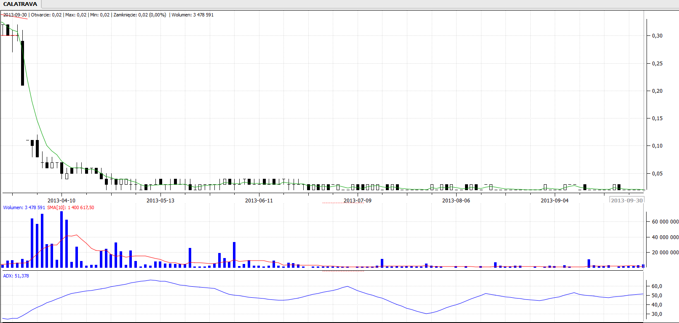Click the 2013-07-09 date label

point(358,201)
